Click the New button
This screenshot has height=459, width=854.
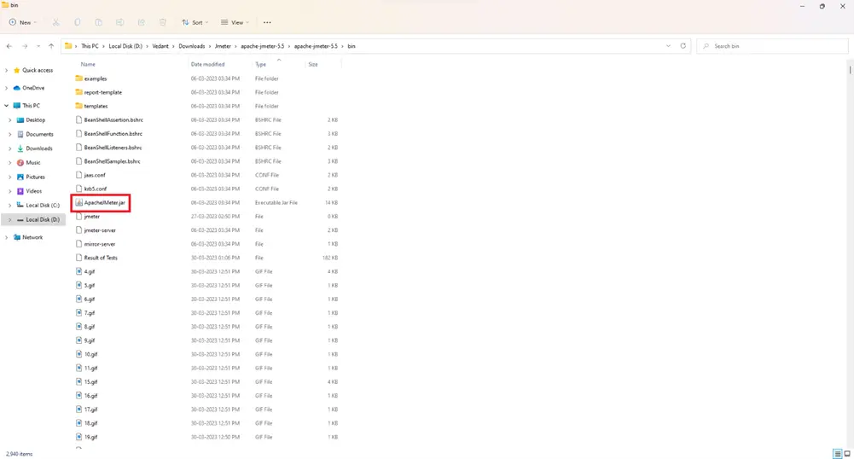[x=22, y=22]
